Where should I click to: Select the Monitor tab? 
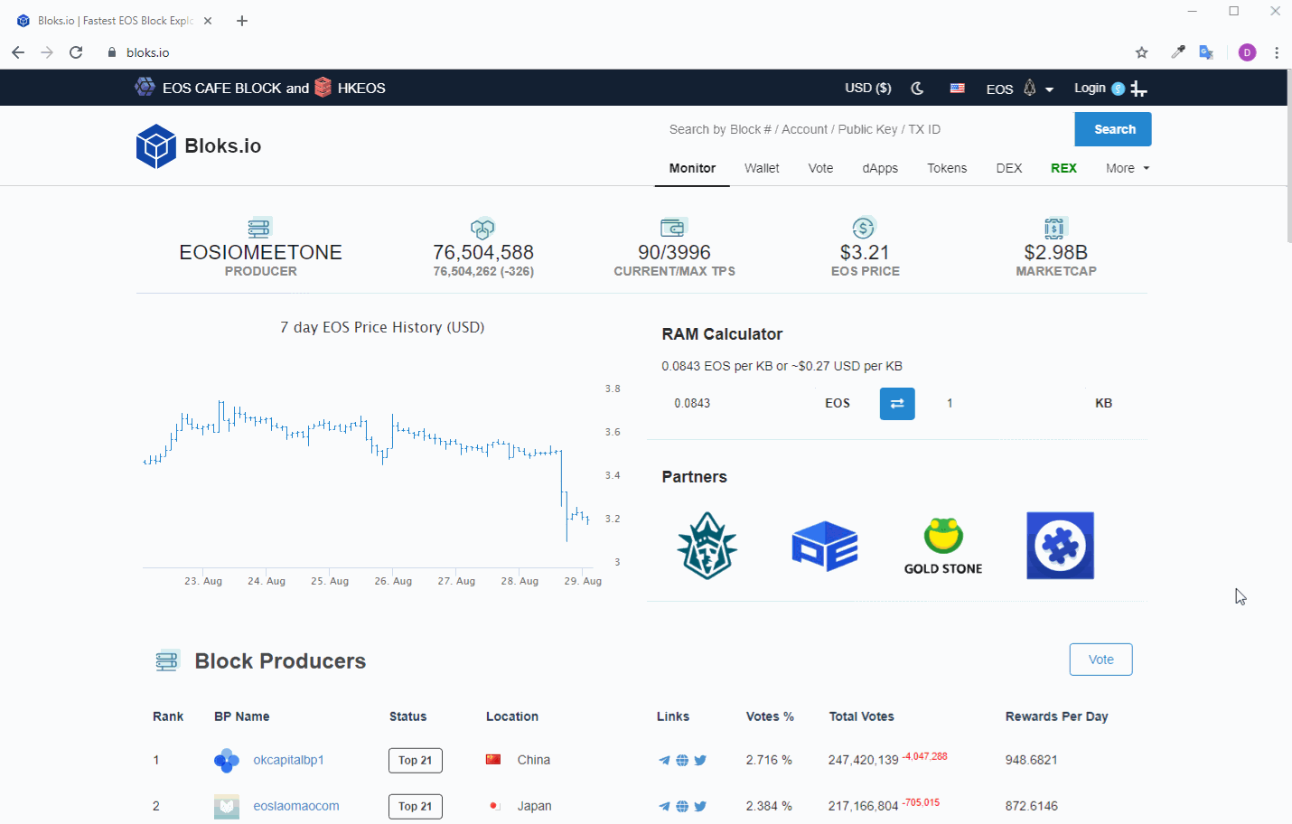pyautogui.click(x=692, y=168)
